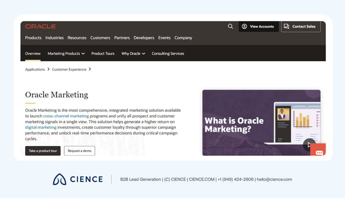Follow the digital marketing link
This screenshot has height=198, width=345.
(x=41, y=127)
